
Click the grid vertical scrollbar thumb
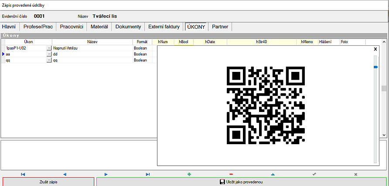coord(384,88)
